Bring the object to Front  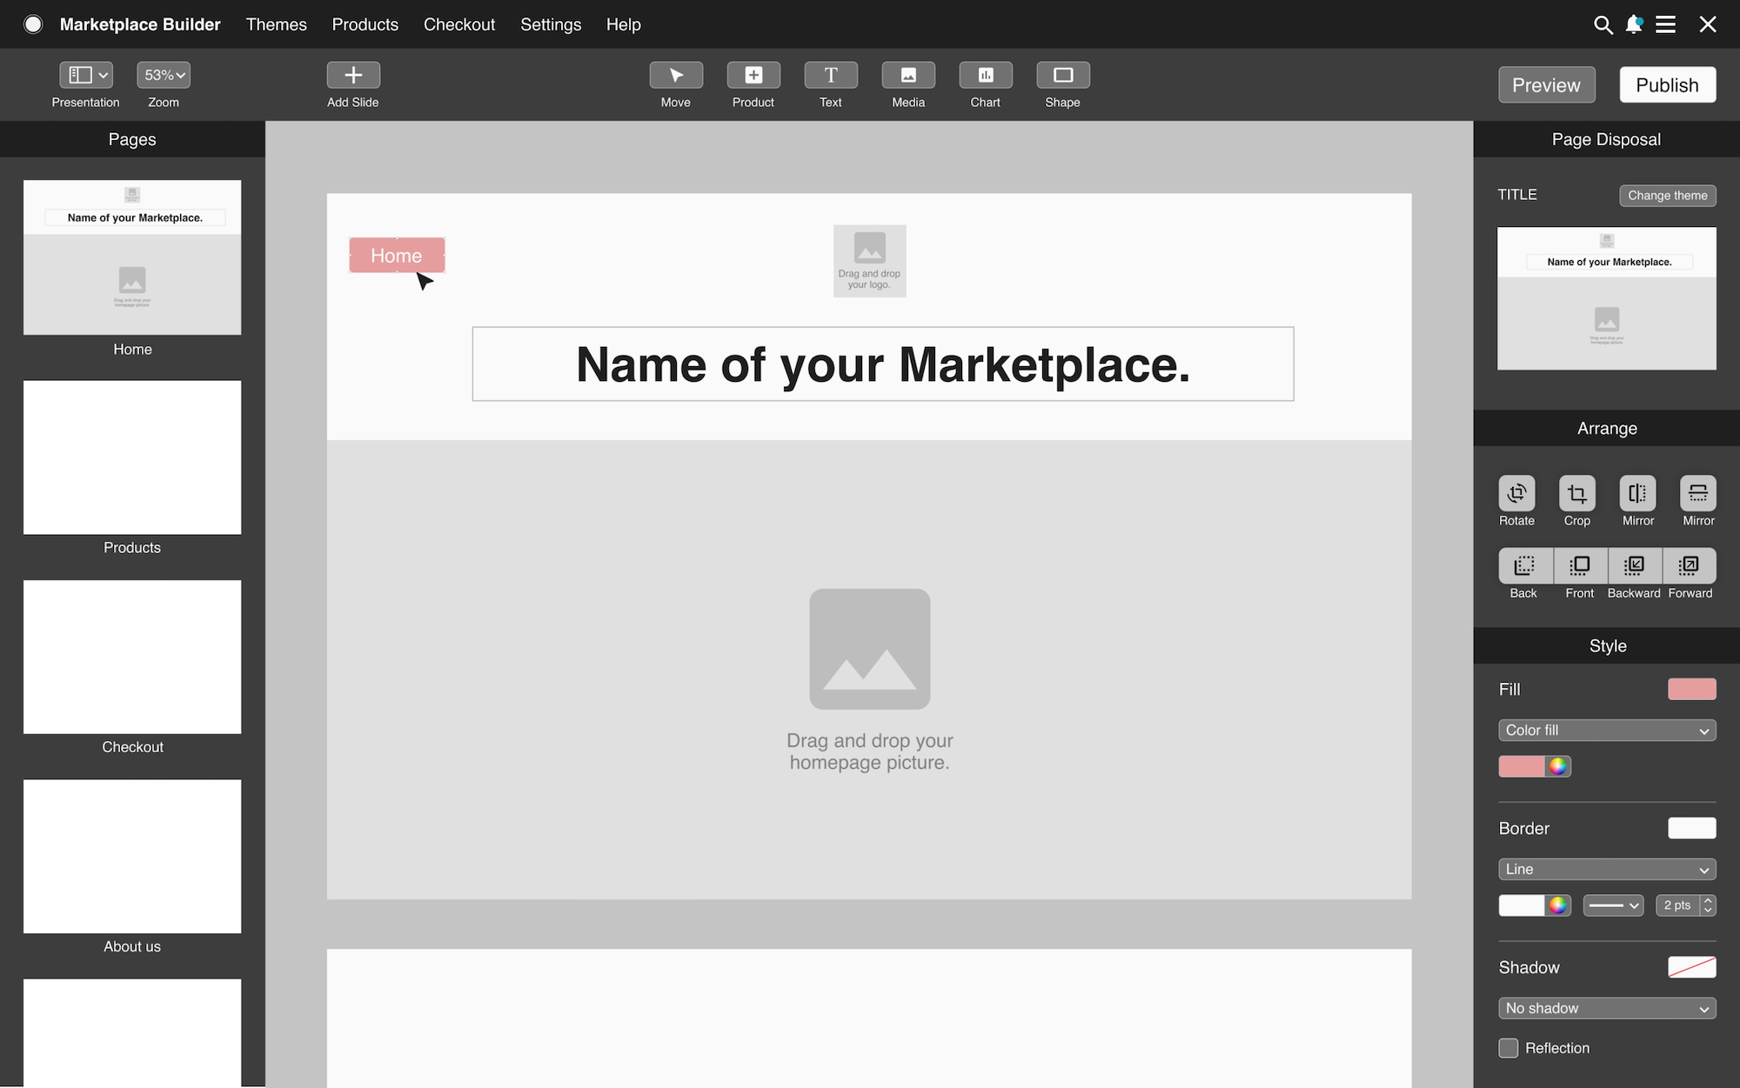tap(1579, 565)
